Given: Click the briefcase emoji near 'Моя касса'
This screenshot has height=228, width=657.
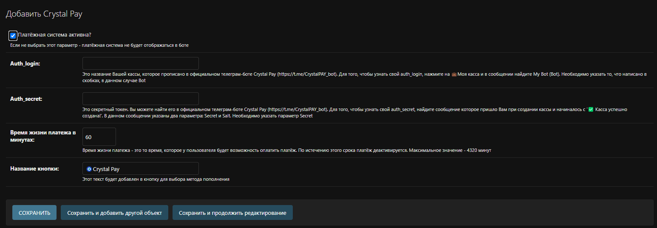Looking at the screenshot, I should 453,74.
